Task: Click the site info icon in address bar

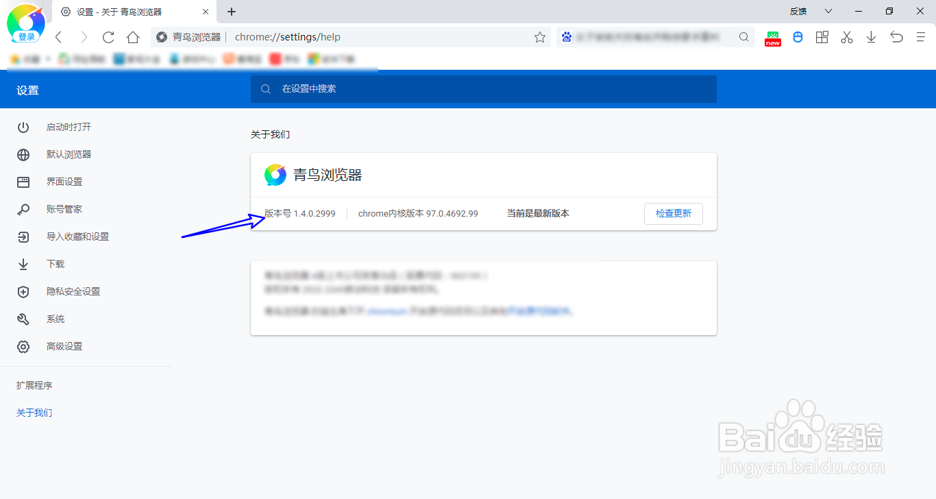Action: tap(162, 37)
